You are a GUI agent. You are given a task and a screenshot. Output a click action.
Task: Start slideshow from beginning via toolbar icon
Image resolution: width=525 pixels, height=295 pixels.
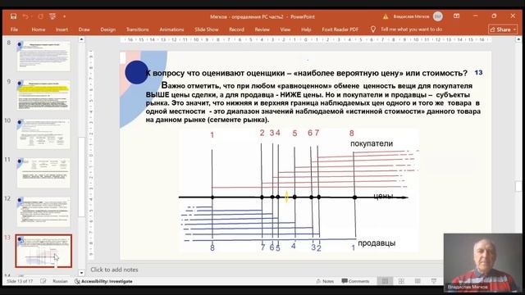coord(52,16)
